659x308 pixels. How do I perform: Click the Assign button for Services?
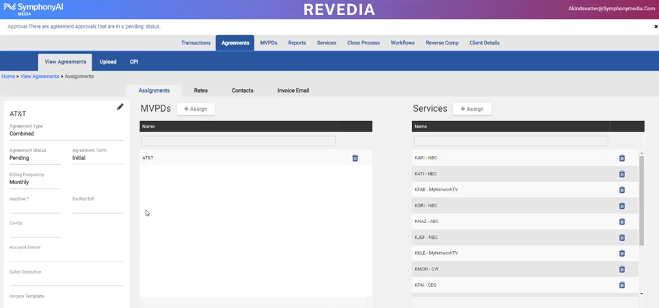tap(472, 109)
